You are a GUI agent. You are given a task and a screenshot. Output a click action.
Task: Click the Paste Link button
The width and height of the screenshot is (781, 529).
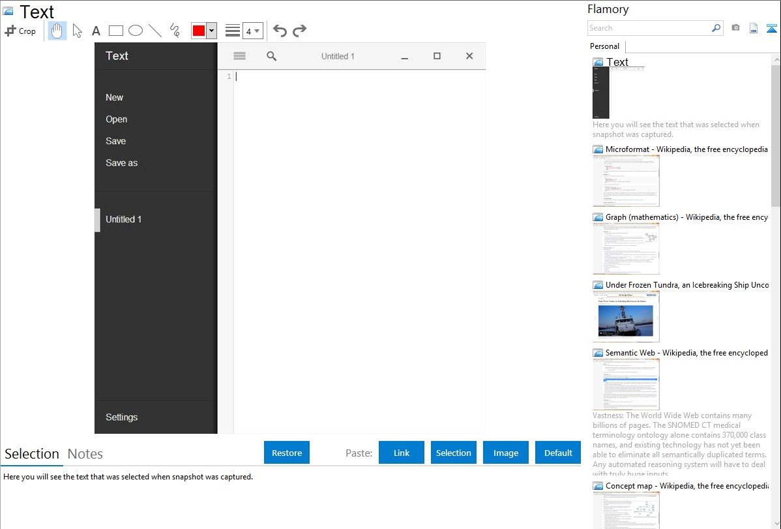point(402,453)
